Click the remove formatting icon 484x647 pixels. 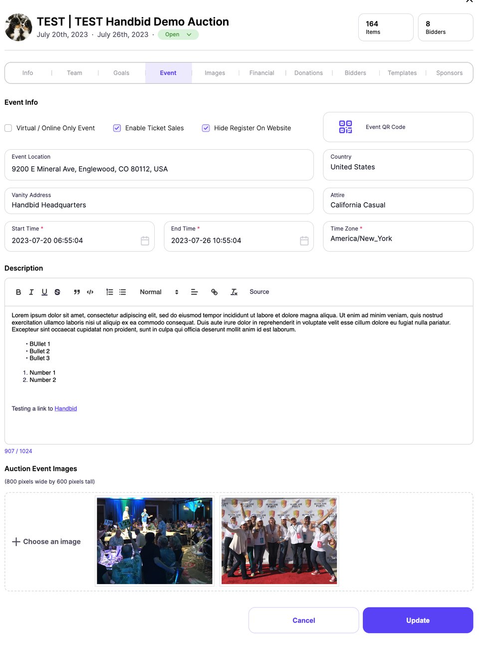(234, 292)
